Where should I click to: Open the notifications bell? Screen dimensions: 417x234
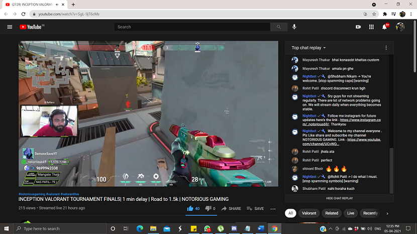(x=385, y=27)
